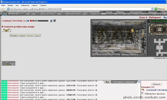The width and height of the screenshot is (167, 100).
Task: Click the Обновить button
Action: pos(156,84)
